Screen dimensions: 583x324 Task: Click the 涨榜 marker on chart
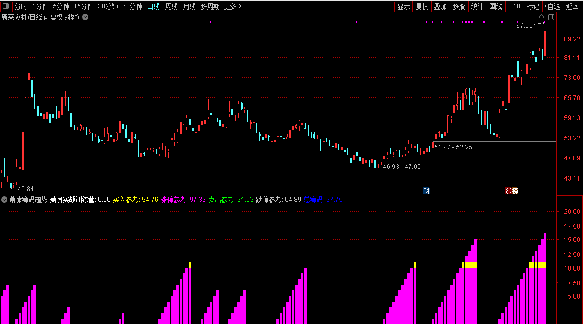click(512, 191)
